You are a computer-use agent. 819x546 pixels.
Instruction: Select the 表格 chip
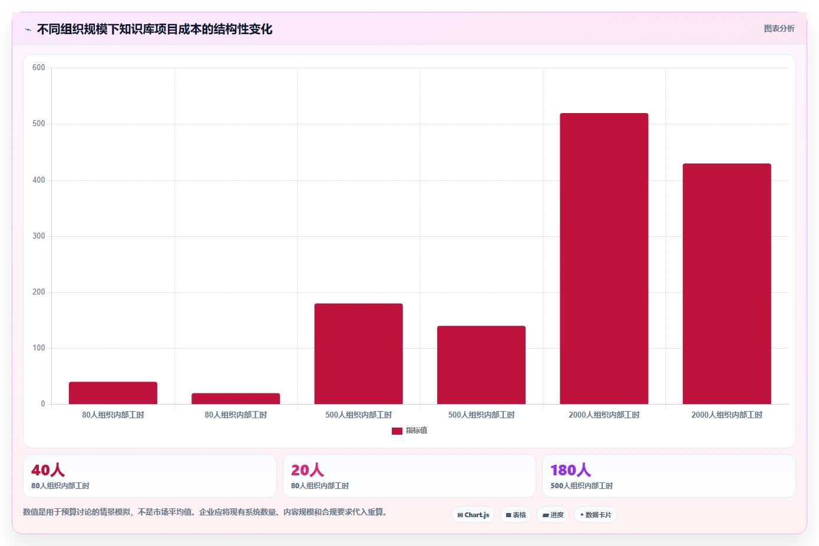pyautogui.click(x=516, y=515)
